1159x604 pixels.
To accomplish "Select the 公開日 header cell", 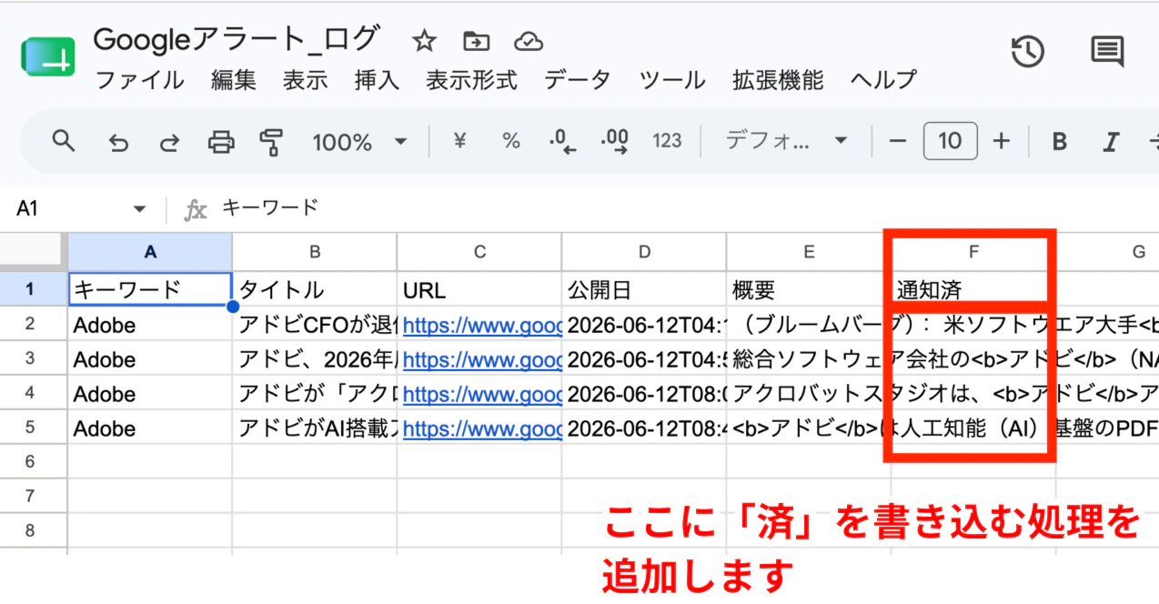I will [644, 290].
